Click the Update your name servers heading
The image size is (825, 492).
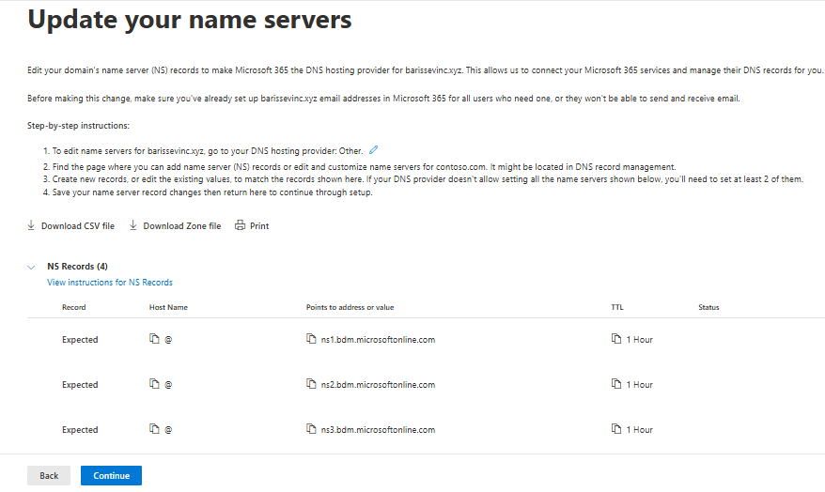[190, 20]
